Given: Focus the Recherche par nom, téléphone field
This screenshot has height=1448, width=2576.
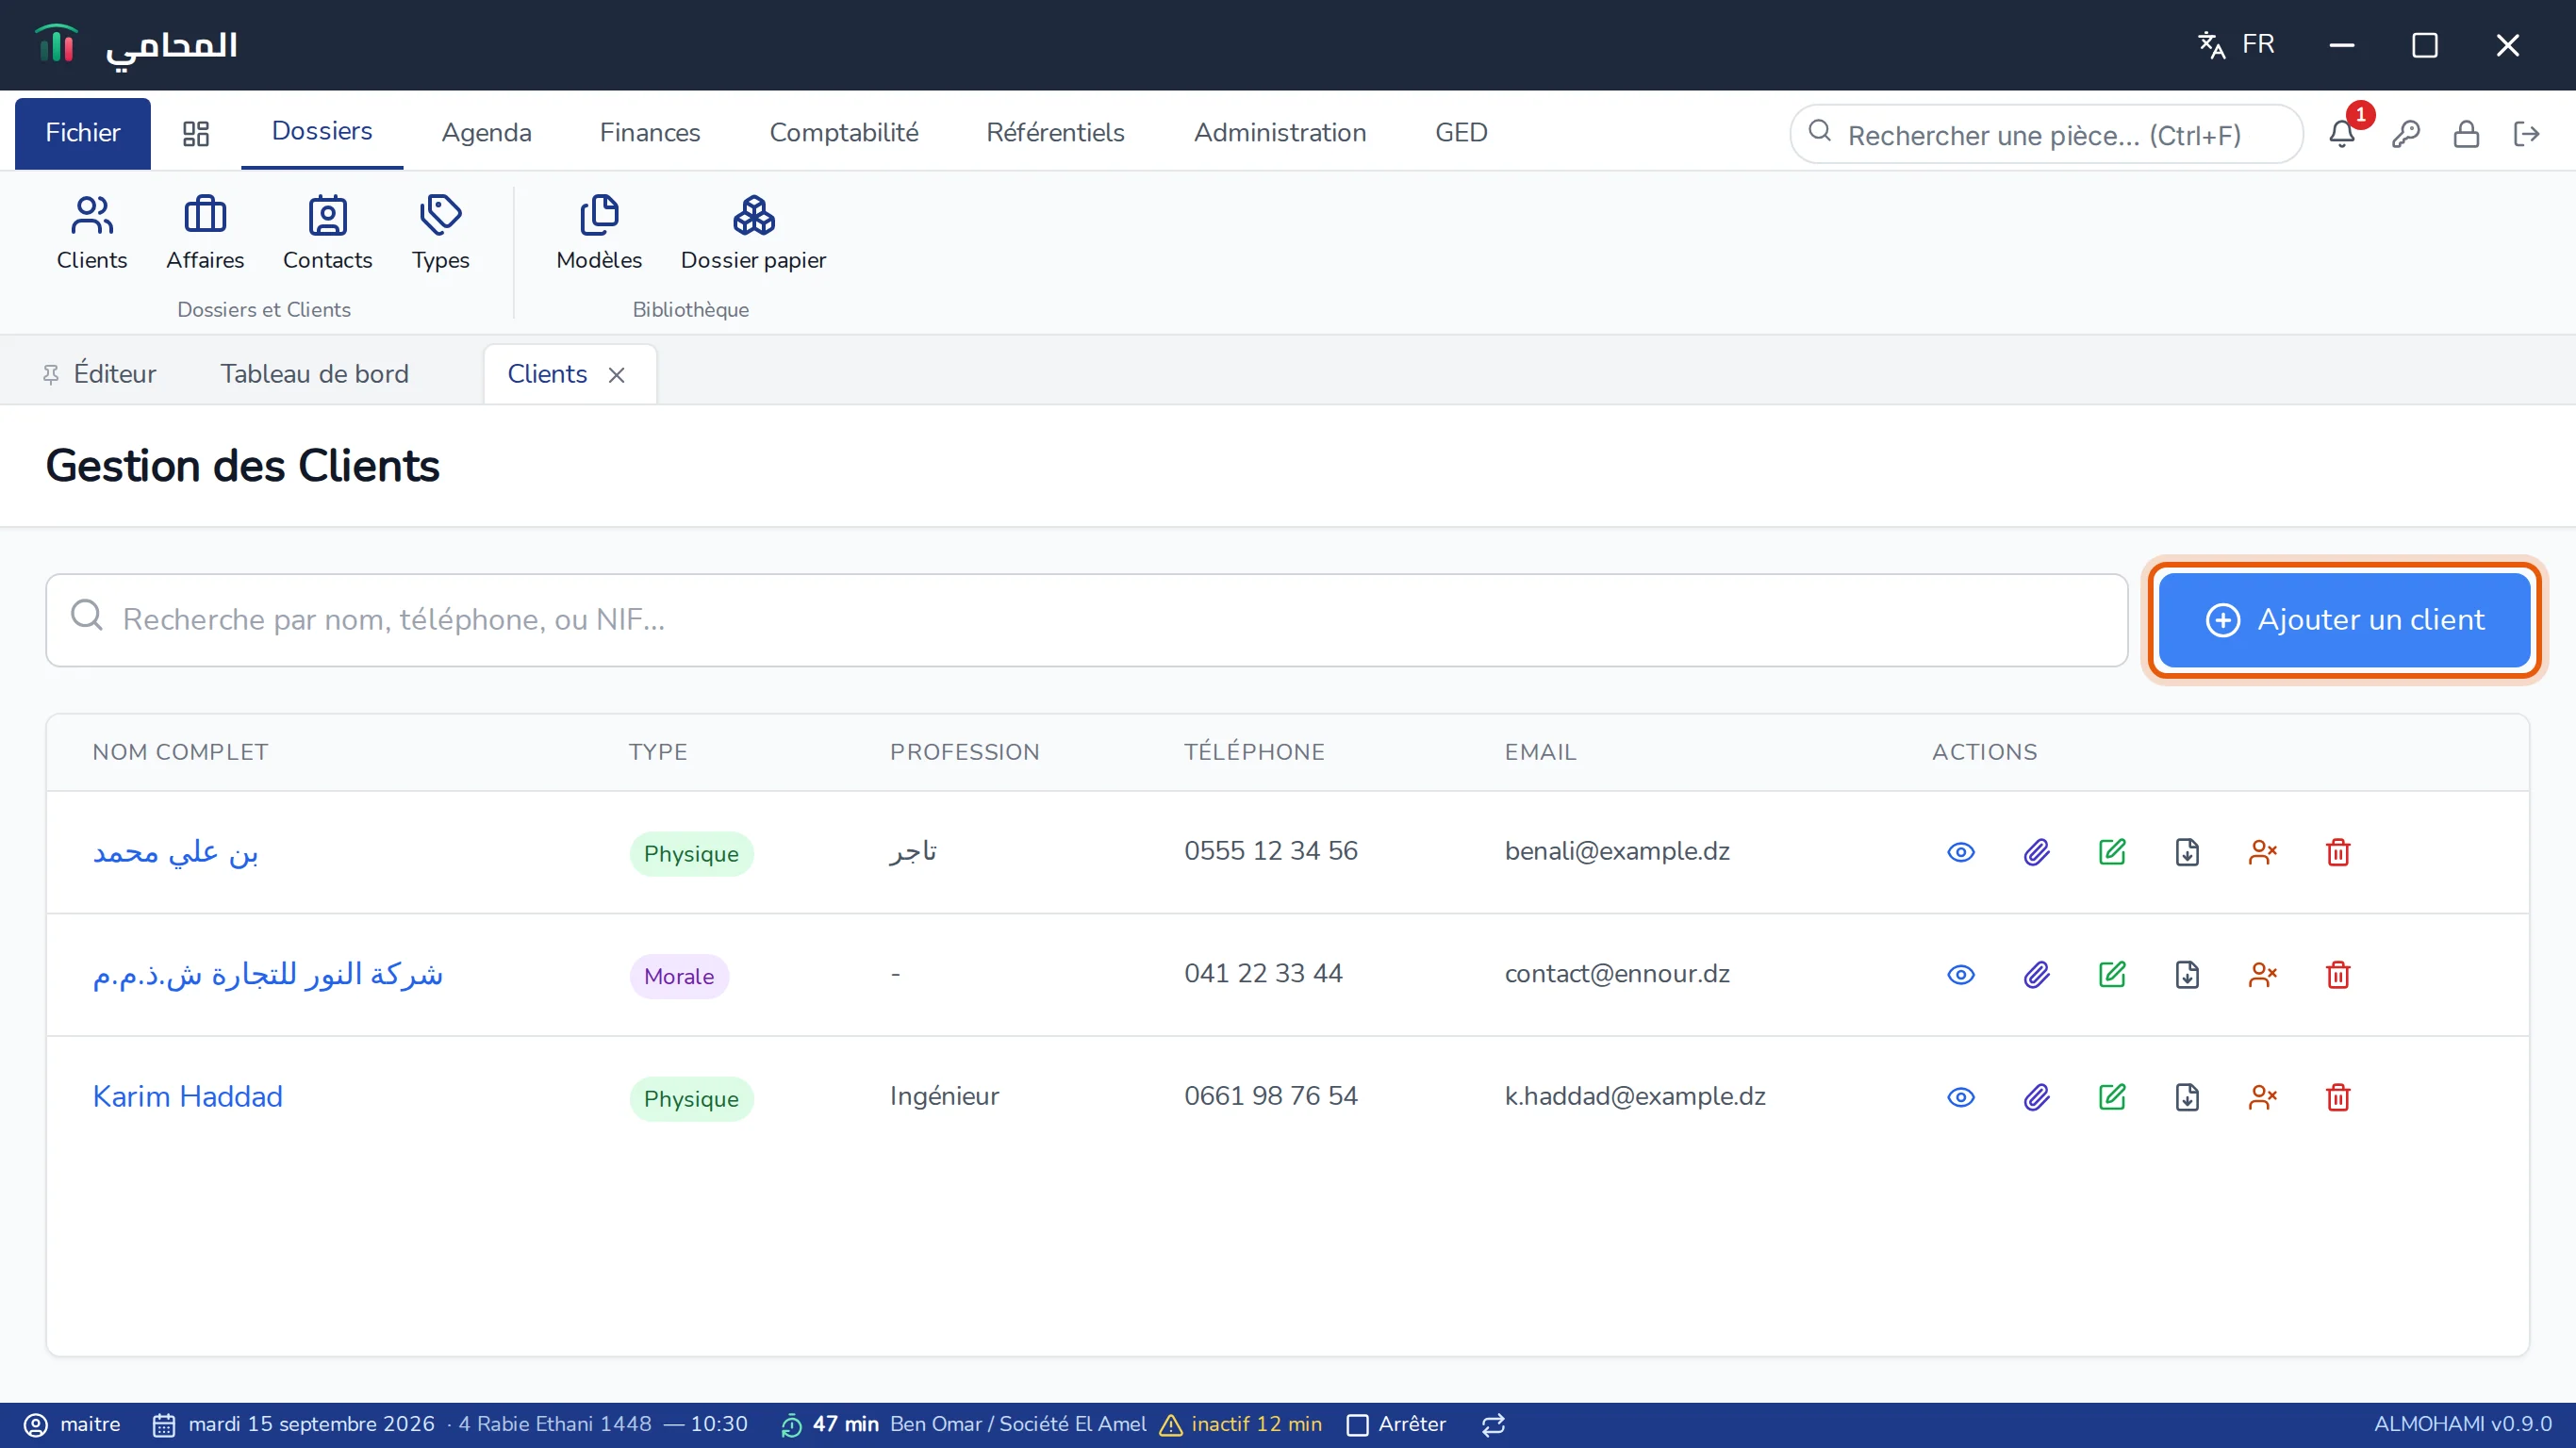Looking at the screenshot, I should point(1086,620).
